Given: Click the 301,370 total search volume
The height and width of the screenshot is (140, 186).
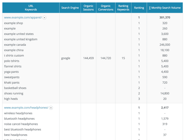Looking at the screenshot, I should click(165, 18).
